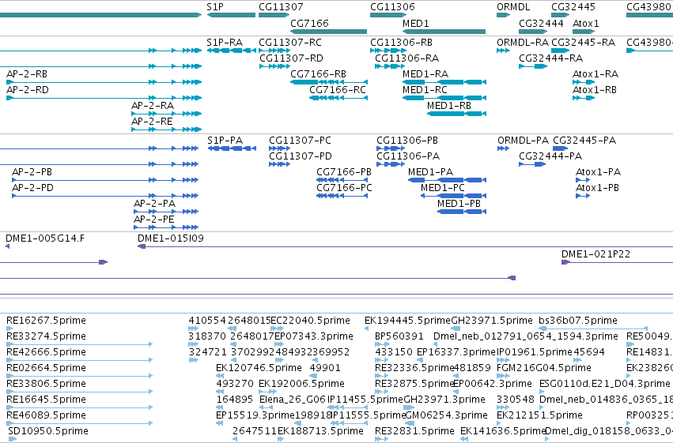Viewport: 673px width, 443px height.
Task: Select protein CG7166-PC
Action: [344, 188]
